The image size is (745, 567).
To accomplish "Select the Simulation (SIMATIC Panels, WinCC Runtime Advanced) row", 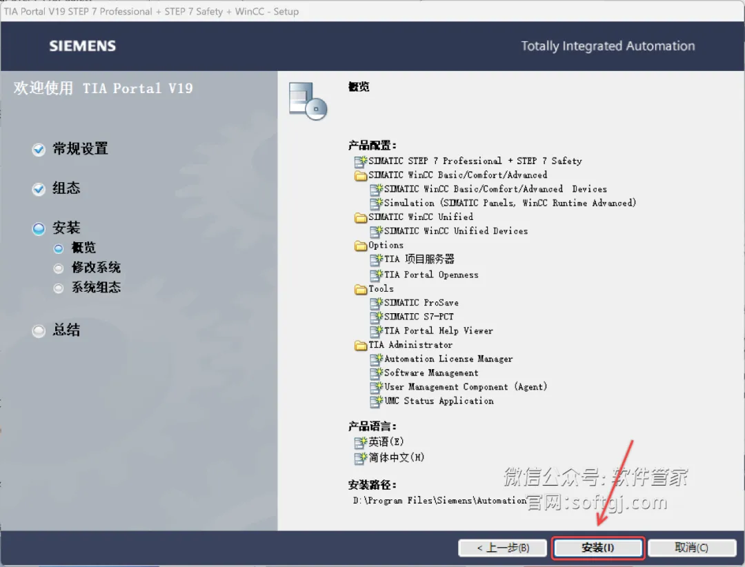I will point(510,203).
